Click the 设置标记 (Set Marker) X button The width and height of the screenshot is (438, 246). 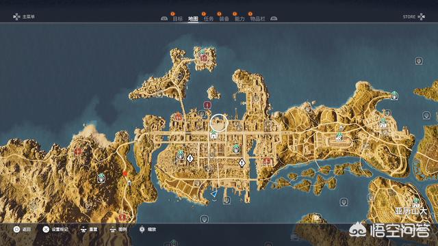click(x=46, y=230)
